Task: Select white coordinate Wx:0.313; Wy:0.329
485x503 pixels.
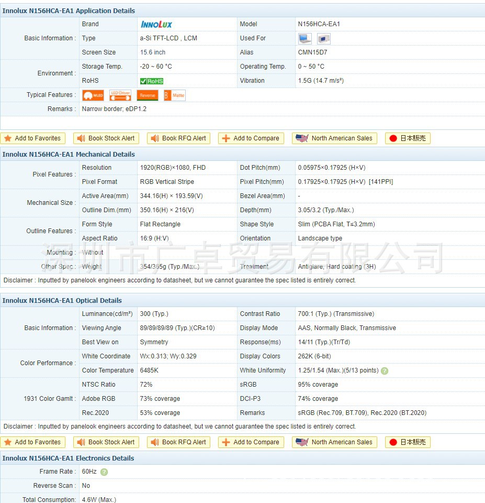Action: pyautogui.click(x=168, y=356)
